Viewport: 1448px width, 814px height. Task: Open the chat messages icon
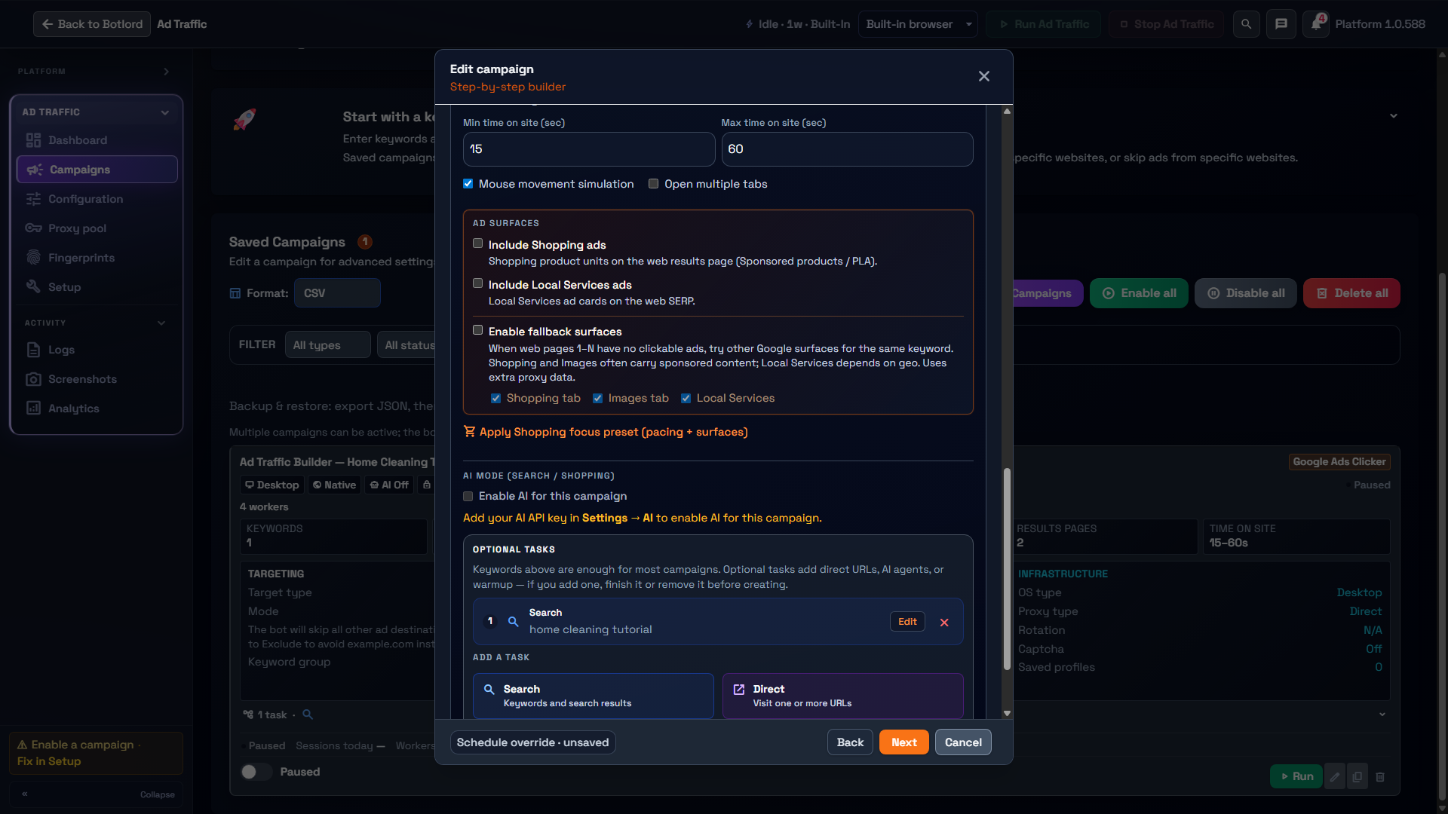pyautogui.click(x=1281, y=24)
